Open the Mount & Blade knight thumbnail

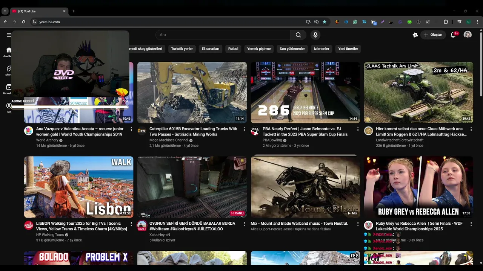coord(305,187)
